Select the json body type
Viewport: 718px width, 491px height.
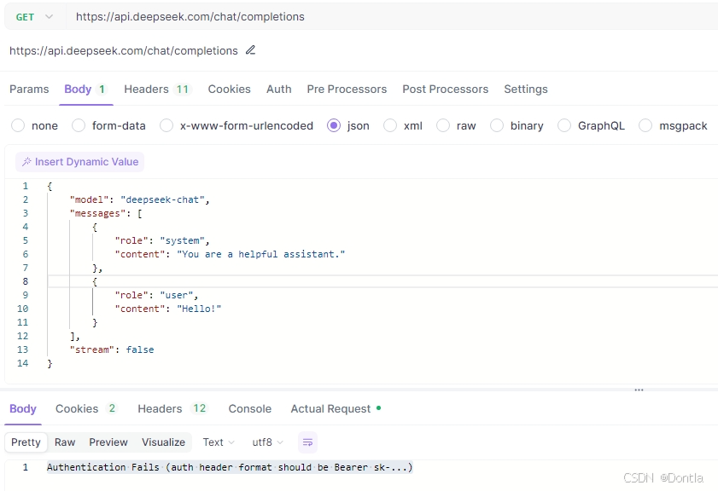(348, 125)
